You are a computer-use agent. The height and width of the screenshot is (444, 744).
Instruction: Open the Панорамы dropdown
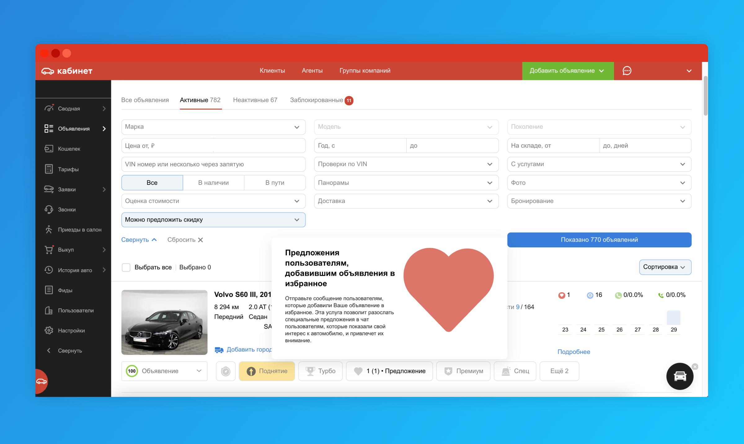[406, 183]
